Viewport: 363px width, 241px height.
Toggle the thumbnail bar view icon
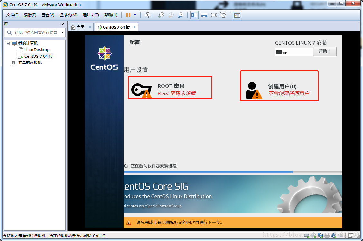point(204,15)
